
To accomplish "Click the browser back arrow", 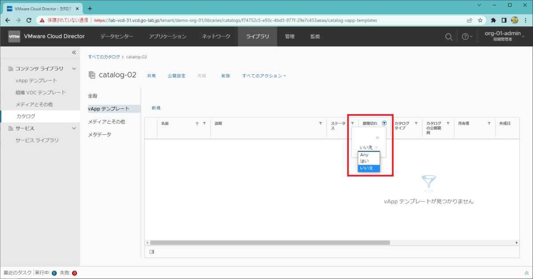I will click(8, 20).
